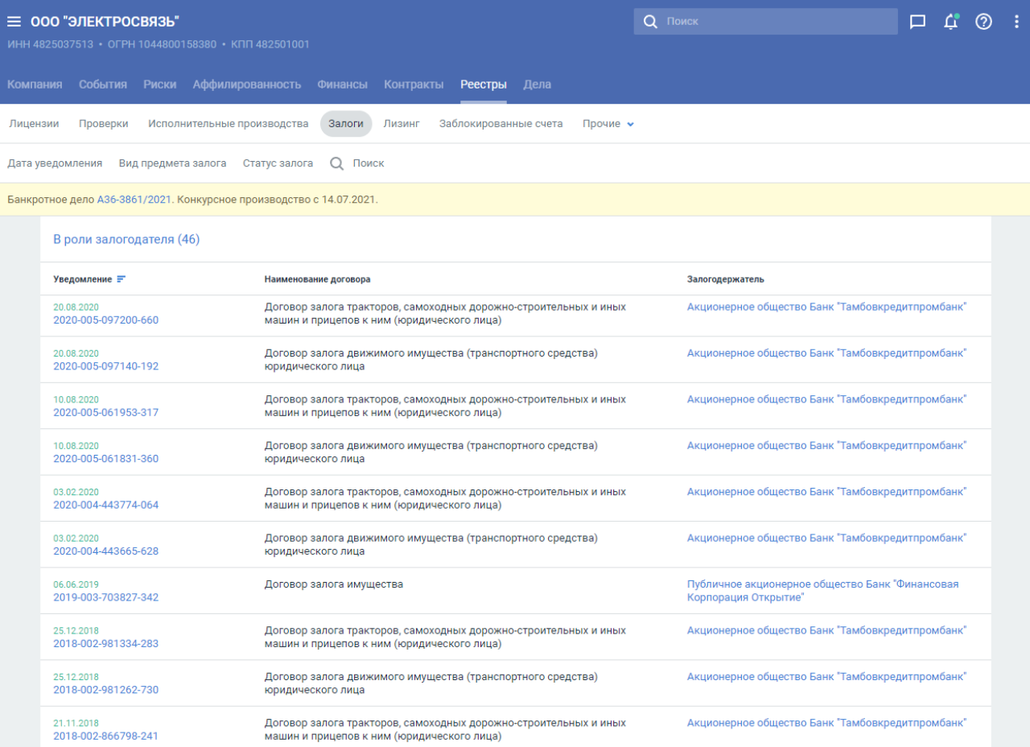Click the magnifier icon in header search
The height and width of the screenshot is (747, 1030).
click(x=650, y=22)
